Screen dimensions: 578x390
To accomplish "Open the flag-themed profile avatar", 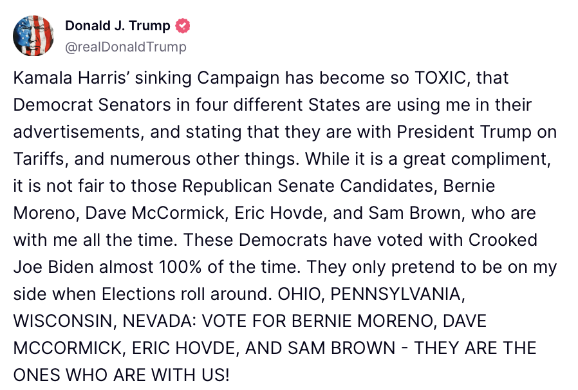I will coord(33,36).
